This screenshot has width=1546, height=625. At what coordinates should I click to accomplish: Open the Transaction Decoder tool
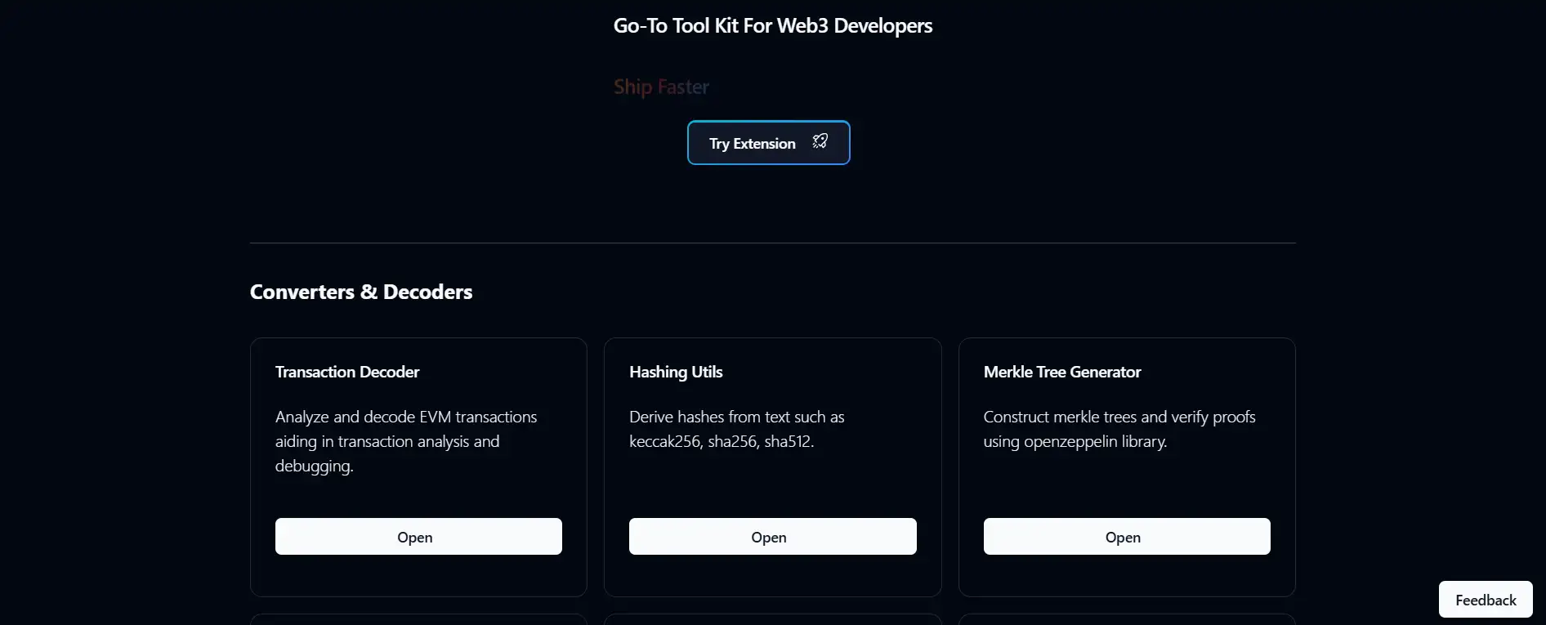[418, 537]
